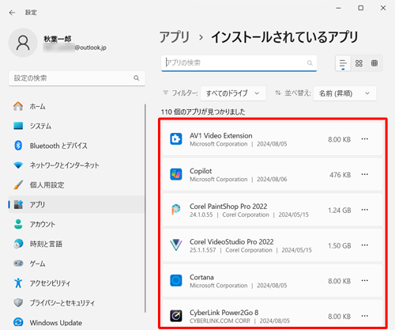Click the 秋葉一郎 account name

tap(58, 39)
